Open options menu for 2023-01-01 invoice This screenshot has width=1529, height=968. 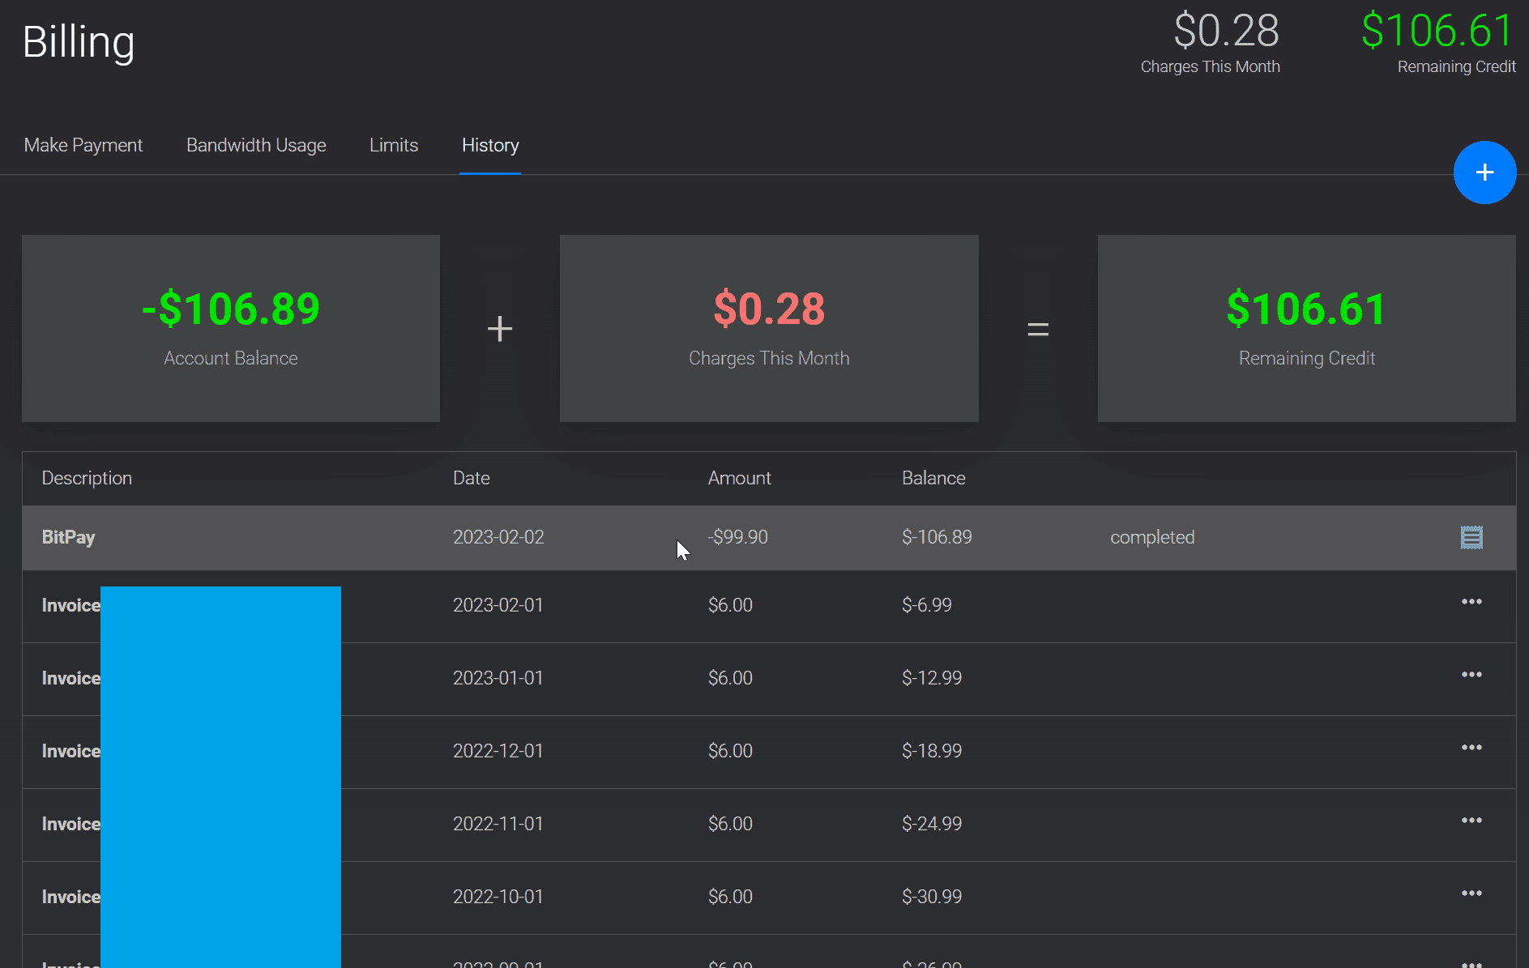(1471, 675)
